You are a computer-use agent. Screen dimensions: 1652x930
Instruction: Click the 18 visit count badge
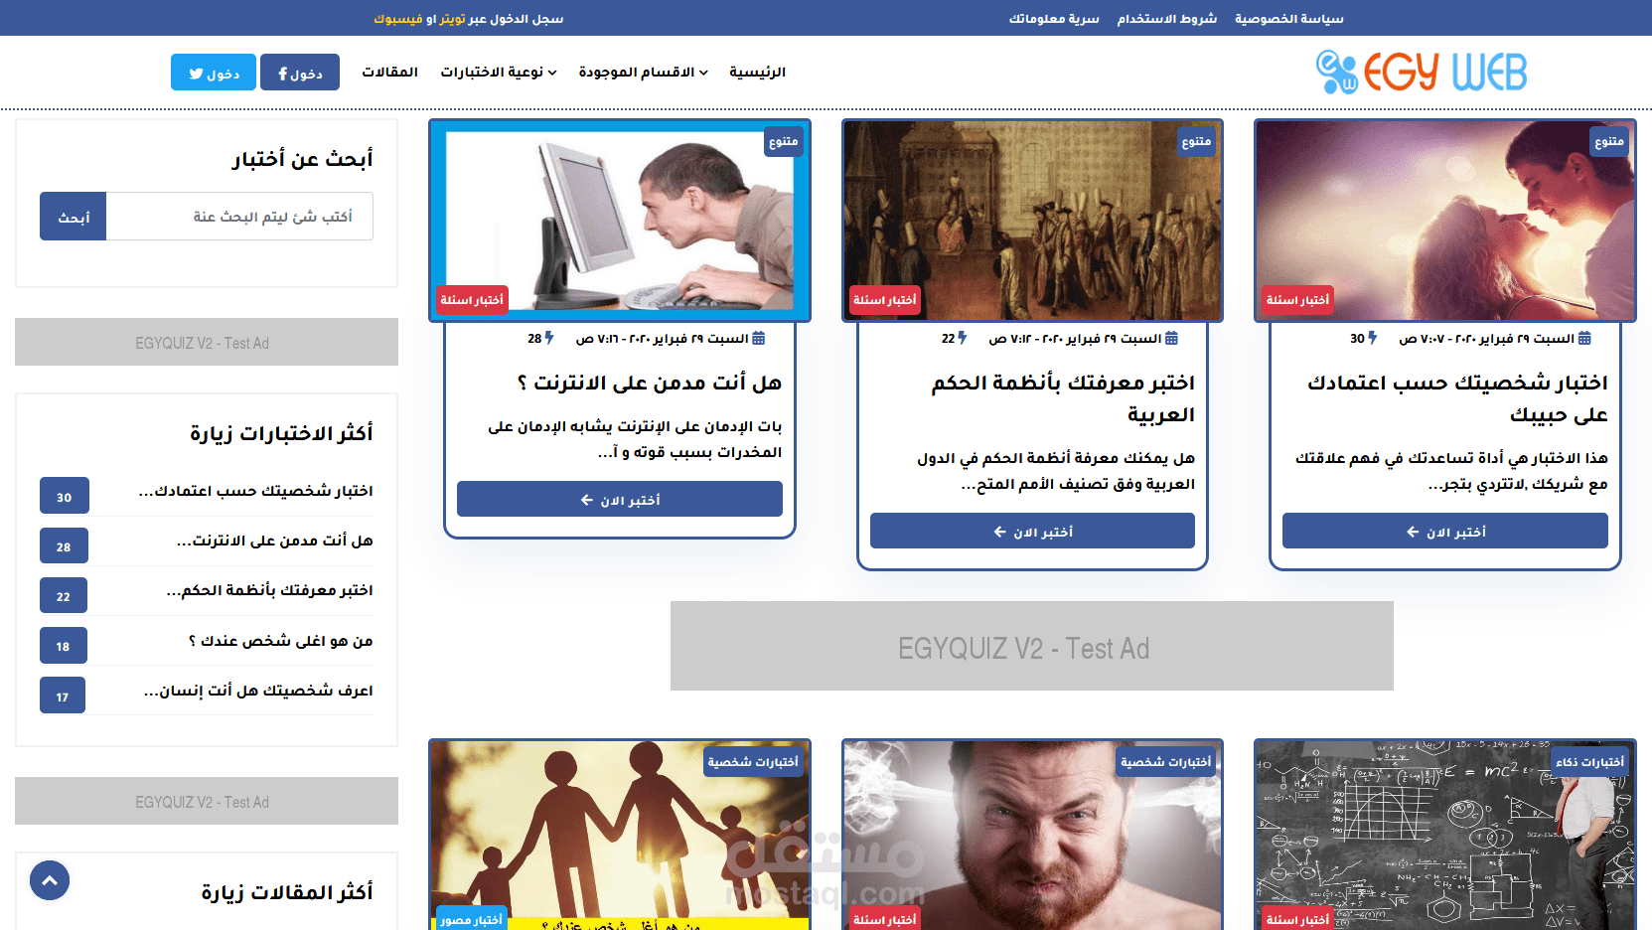pyautogui.click(x=63, y=645)
